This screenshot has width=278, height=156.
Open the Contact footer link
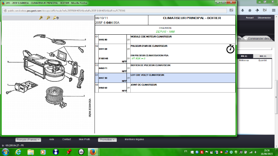[x=66, y=139]
